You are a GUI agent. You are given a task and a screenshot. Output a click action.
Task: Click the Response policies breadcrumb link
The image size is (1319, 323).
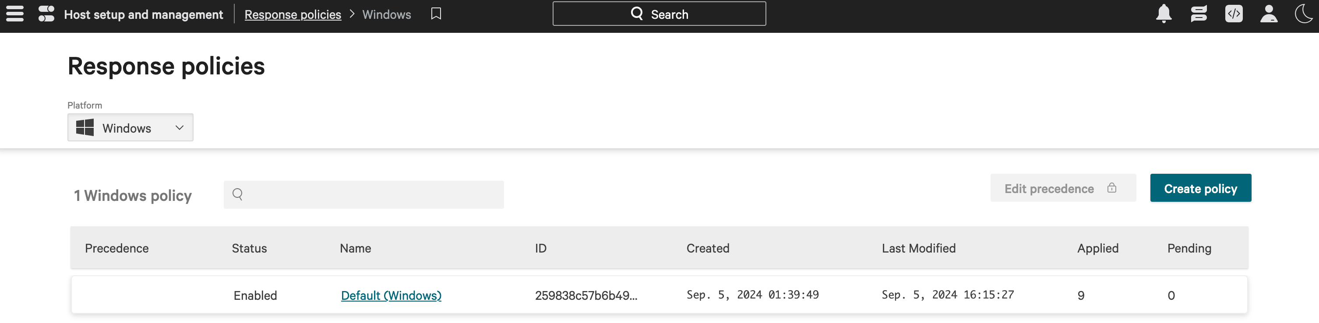[x=293, y=14]
